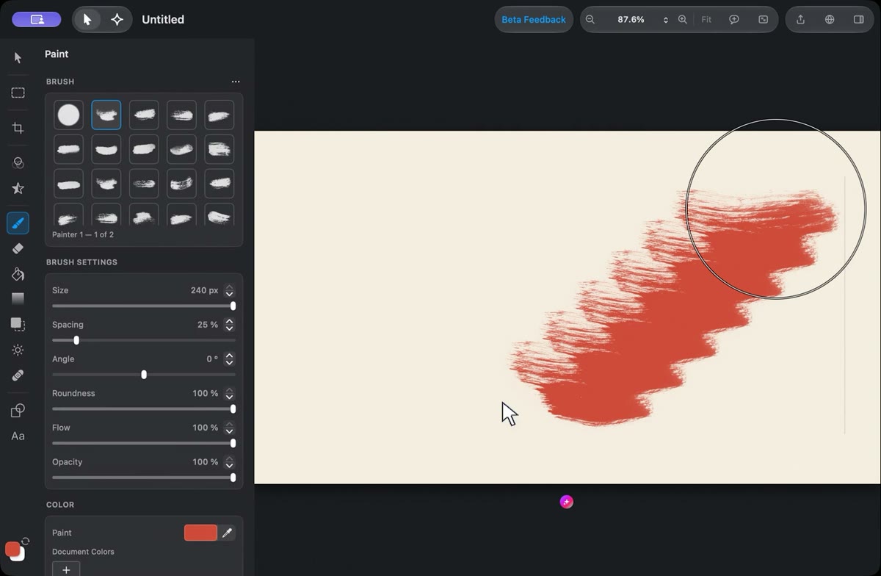This screenshot has width=881, height=576.
Task: Select the Erase tool
Action: tap(18, 248)
